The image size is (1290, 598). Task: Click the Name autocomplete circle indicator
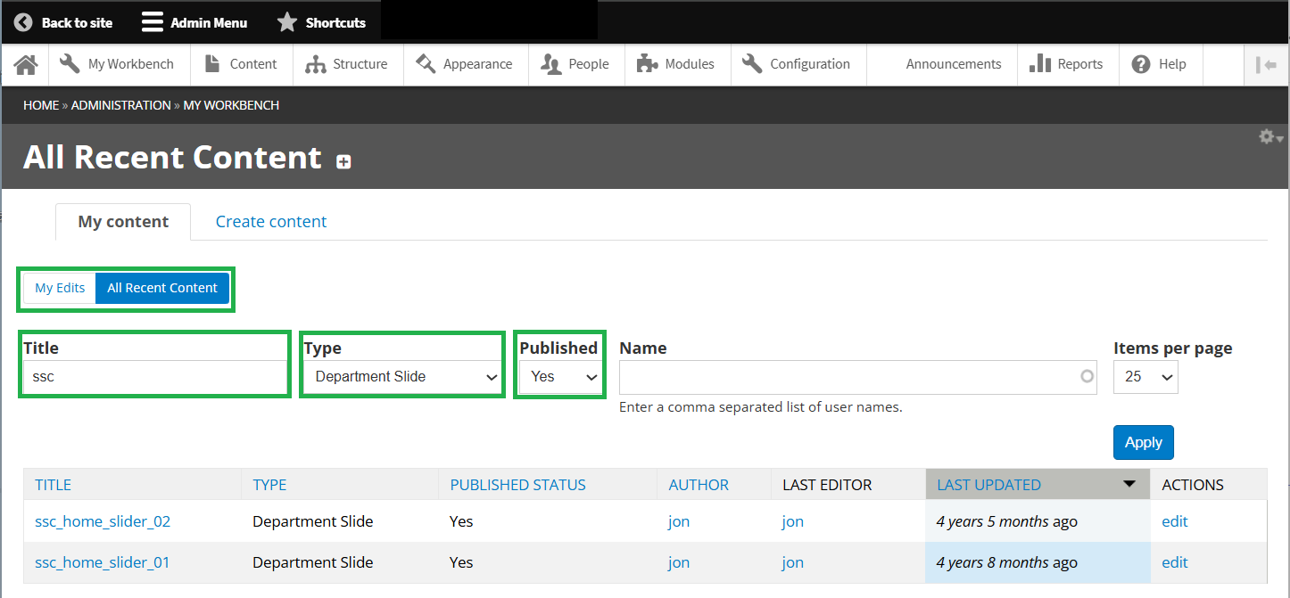(1087, 376)
